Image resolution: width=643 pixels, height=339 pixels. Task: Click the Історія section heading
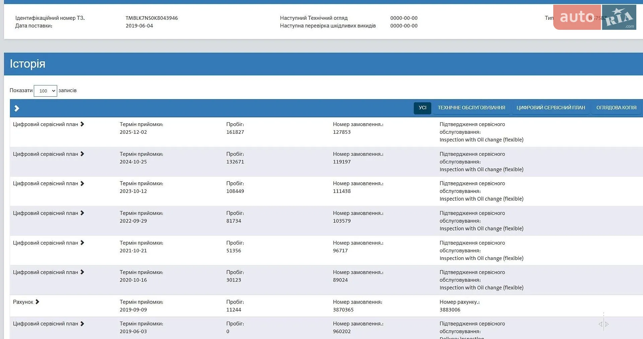(x=27, y=64)
